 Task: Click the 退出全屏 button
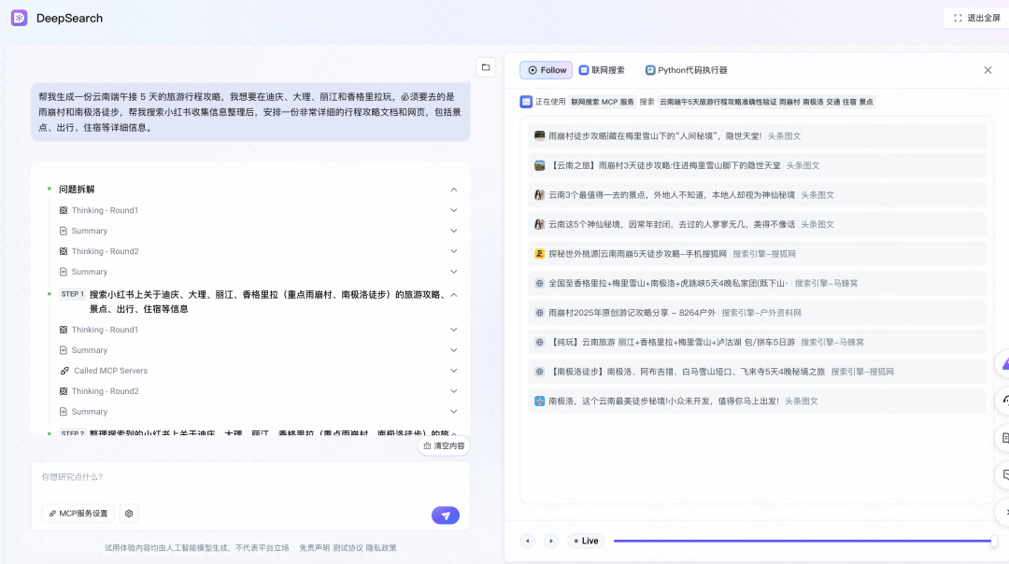click(975, 18)
